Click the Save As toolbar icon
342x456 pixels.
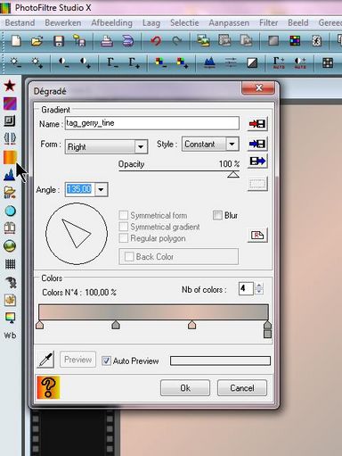click(79, 40)
